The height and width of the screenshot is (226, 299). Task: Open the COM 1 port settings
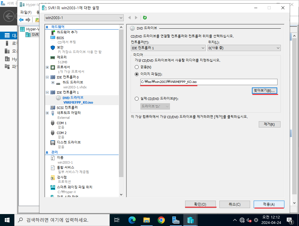pyautogui.click(x=61, y=123)
